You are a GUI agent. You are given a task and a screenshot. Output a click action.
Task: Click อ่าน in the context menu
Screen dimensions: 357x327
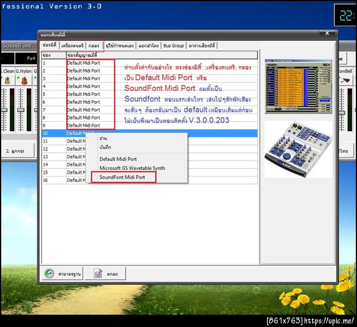103,139
